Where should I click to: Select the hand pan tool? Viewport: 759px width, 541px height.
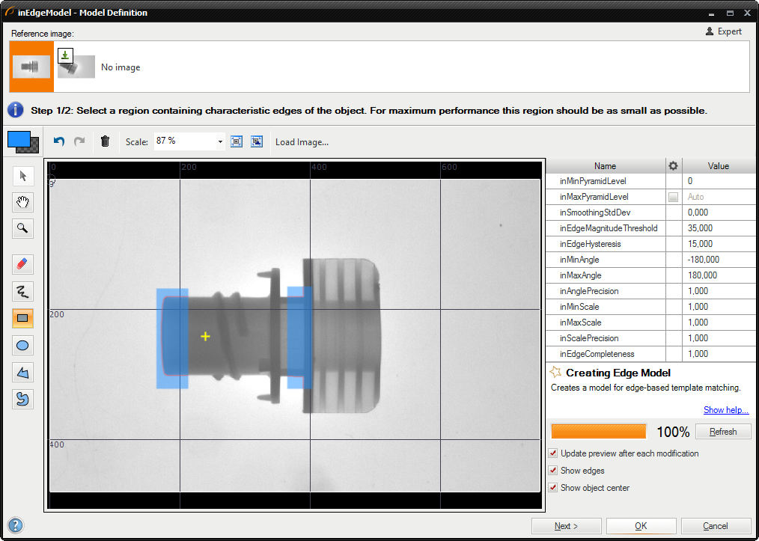[22, 202]
